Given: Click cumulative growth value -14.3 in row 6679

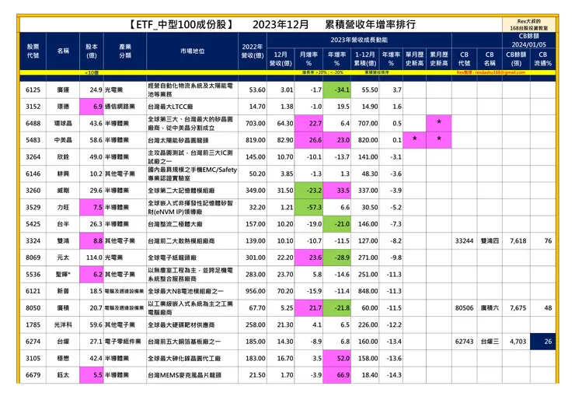Looking at the screenshot, I should [394, 375].
